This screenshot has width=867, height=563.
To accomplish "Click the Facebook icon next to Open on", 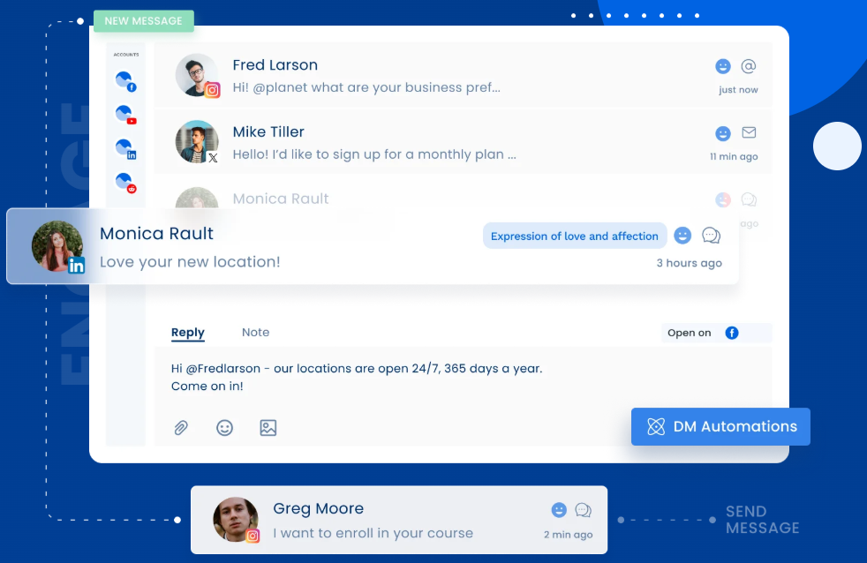I will click(732, 333).
